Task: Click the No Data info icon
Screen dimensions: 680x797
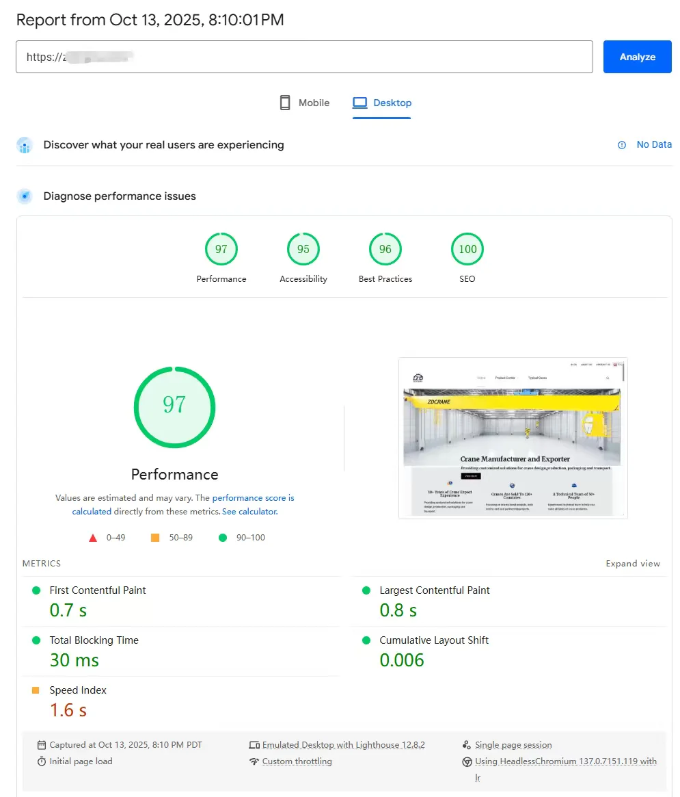Action: coord(622,145)
